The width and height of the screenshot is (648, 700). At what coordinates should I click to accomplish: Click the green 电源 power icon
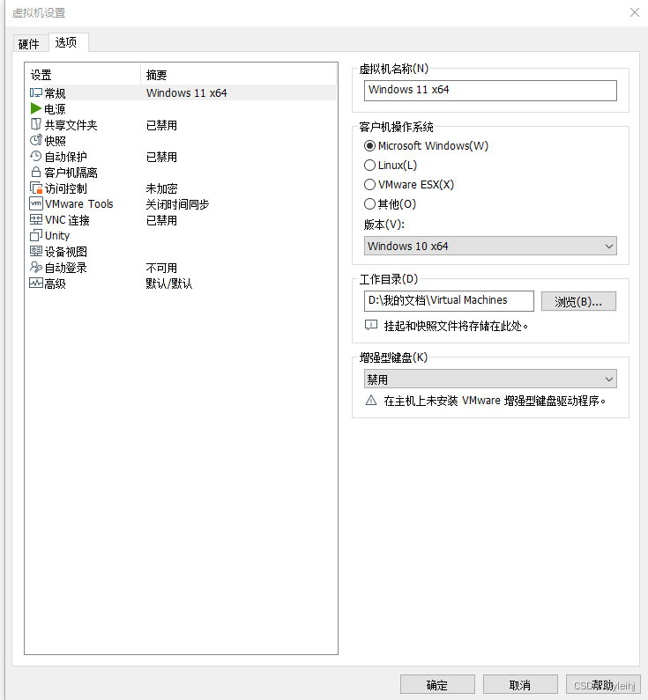tap(36, 108)
